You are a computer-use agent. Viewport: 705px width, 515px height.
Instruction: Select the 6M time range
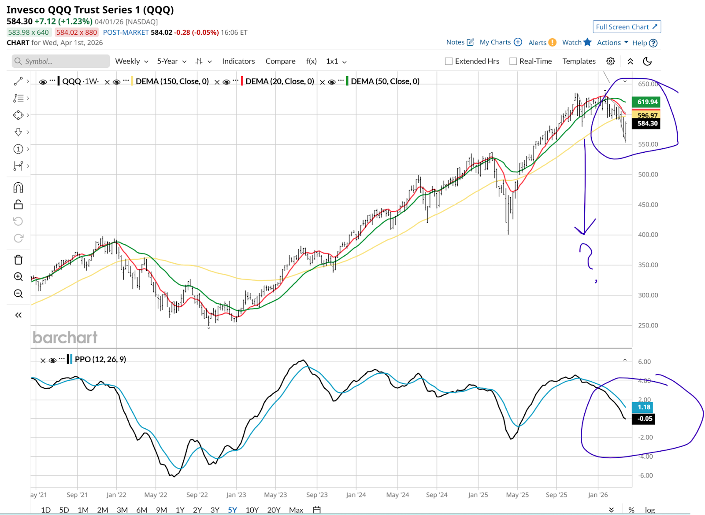(142, 510)
